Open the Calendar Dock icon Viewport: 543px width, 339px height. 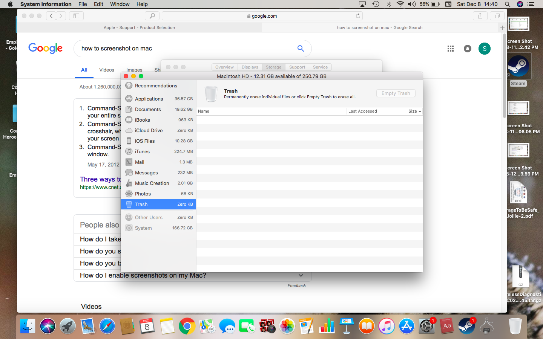[147, 326]
